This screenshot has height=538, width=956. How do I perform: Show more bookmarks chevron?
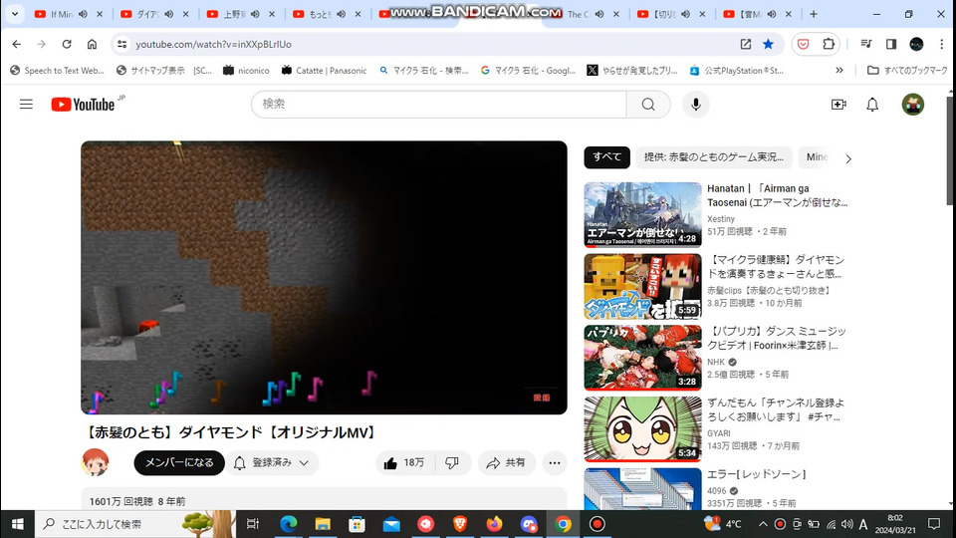[x=839, y=70]
